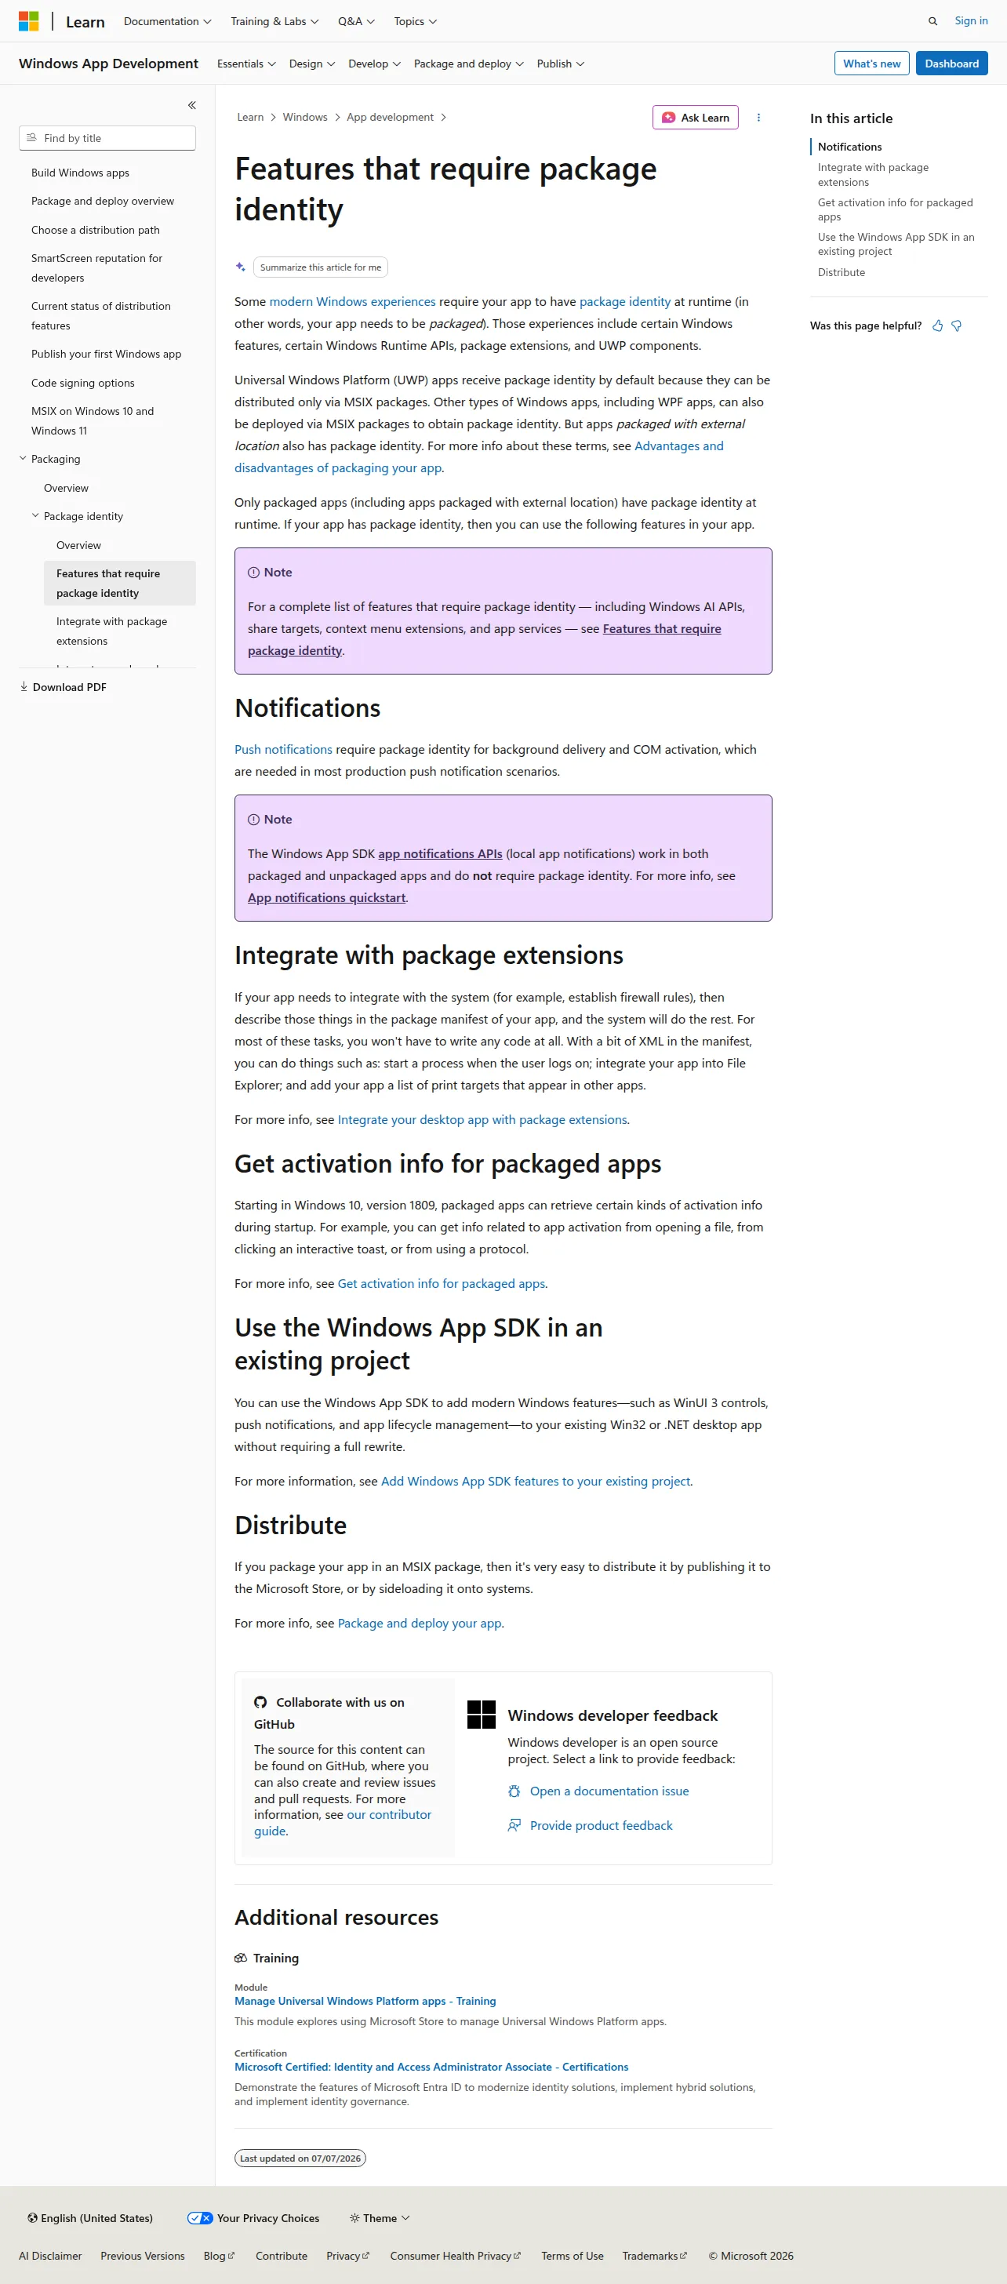
Task: Click the Windows developer feedback logo
Action: (x=482, y=1715)
